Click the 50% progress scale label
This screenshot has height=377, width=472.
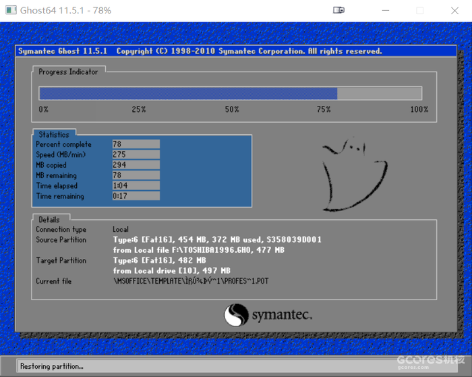tap(232, 109)
